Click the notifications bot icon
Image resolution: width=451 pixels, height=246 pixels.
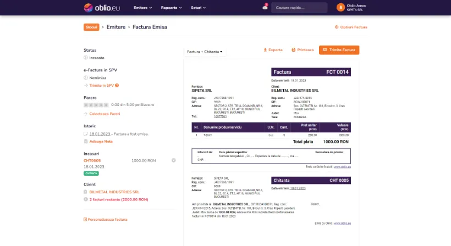click(265, 8)
